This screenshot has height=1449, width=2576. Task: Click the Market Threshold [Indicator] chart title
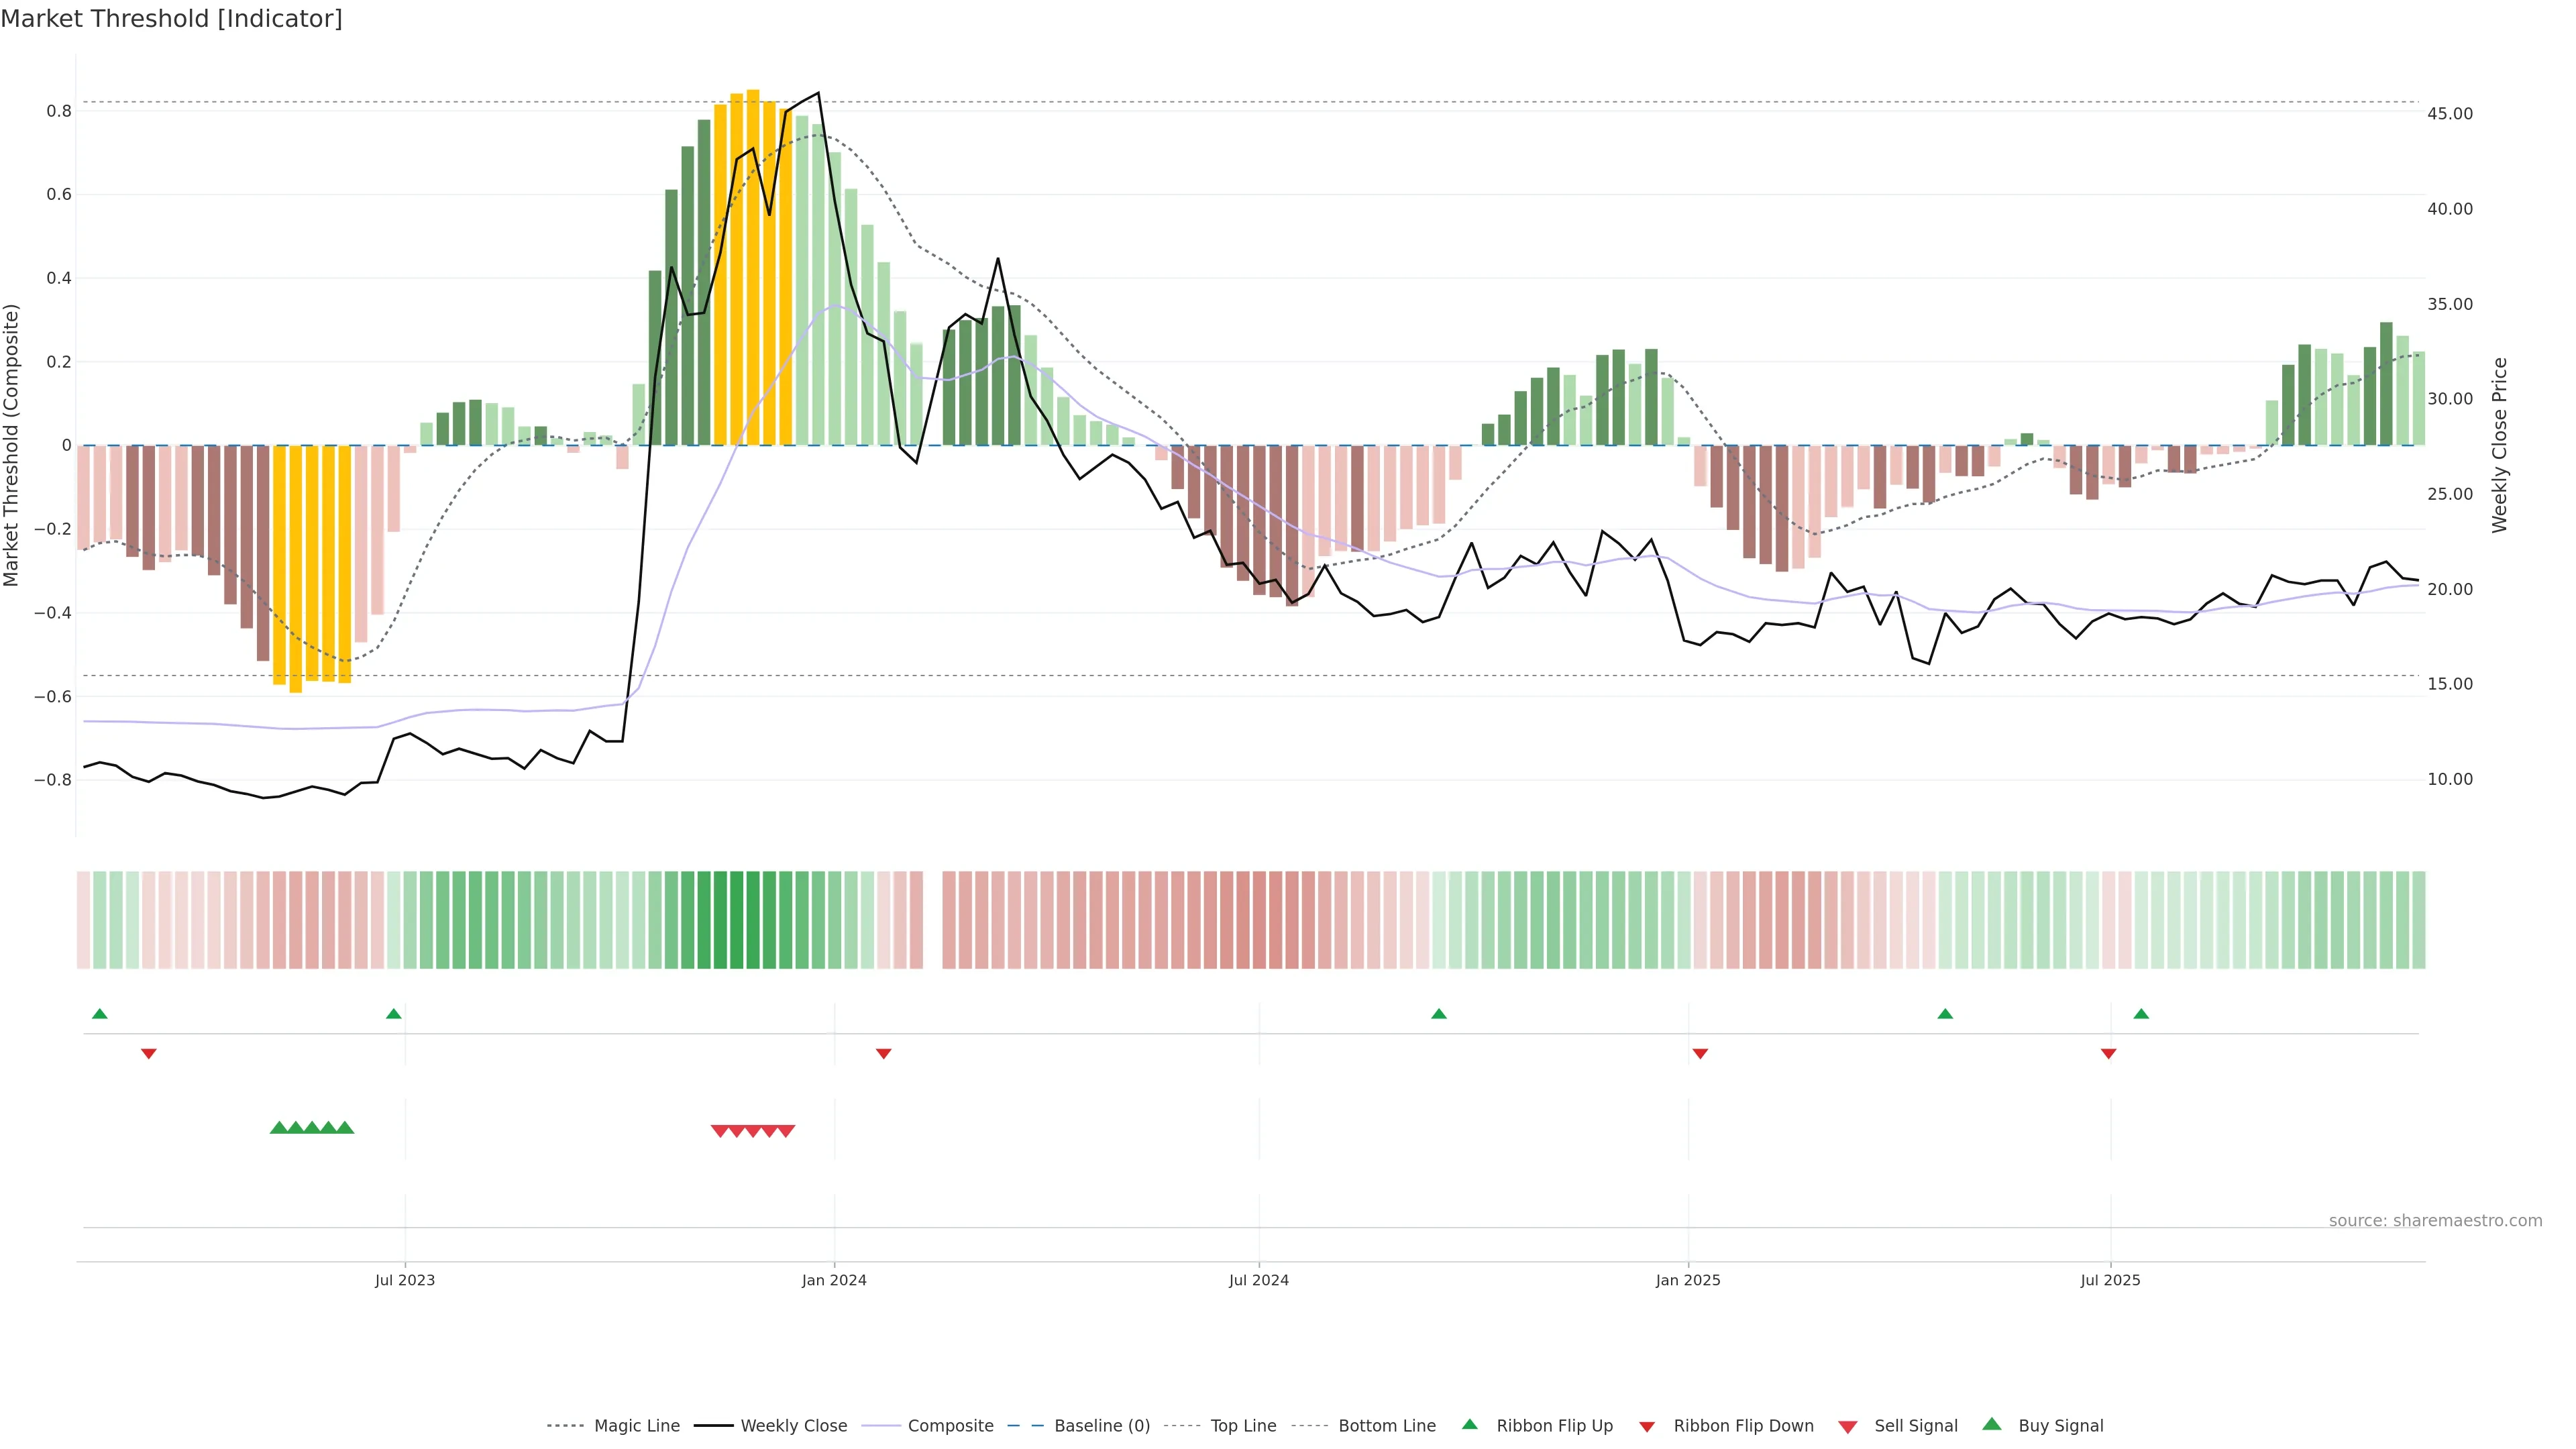[171, 19]
